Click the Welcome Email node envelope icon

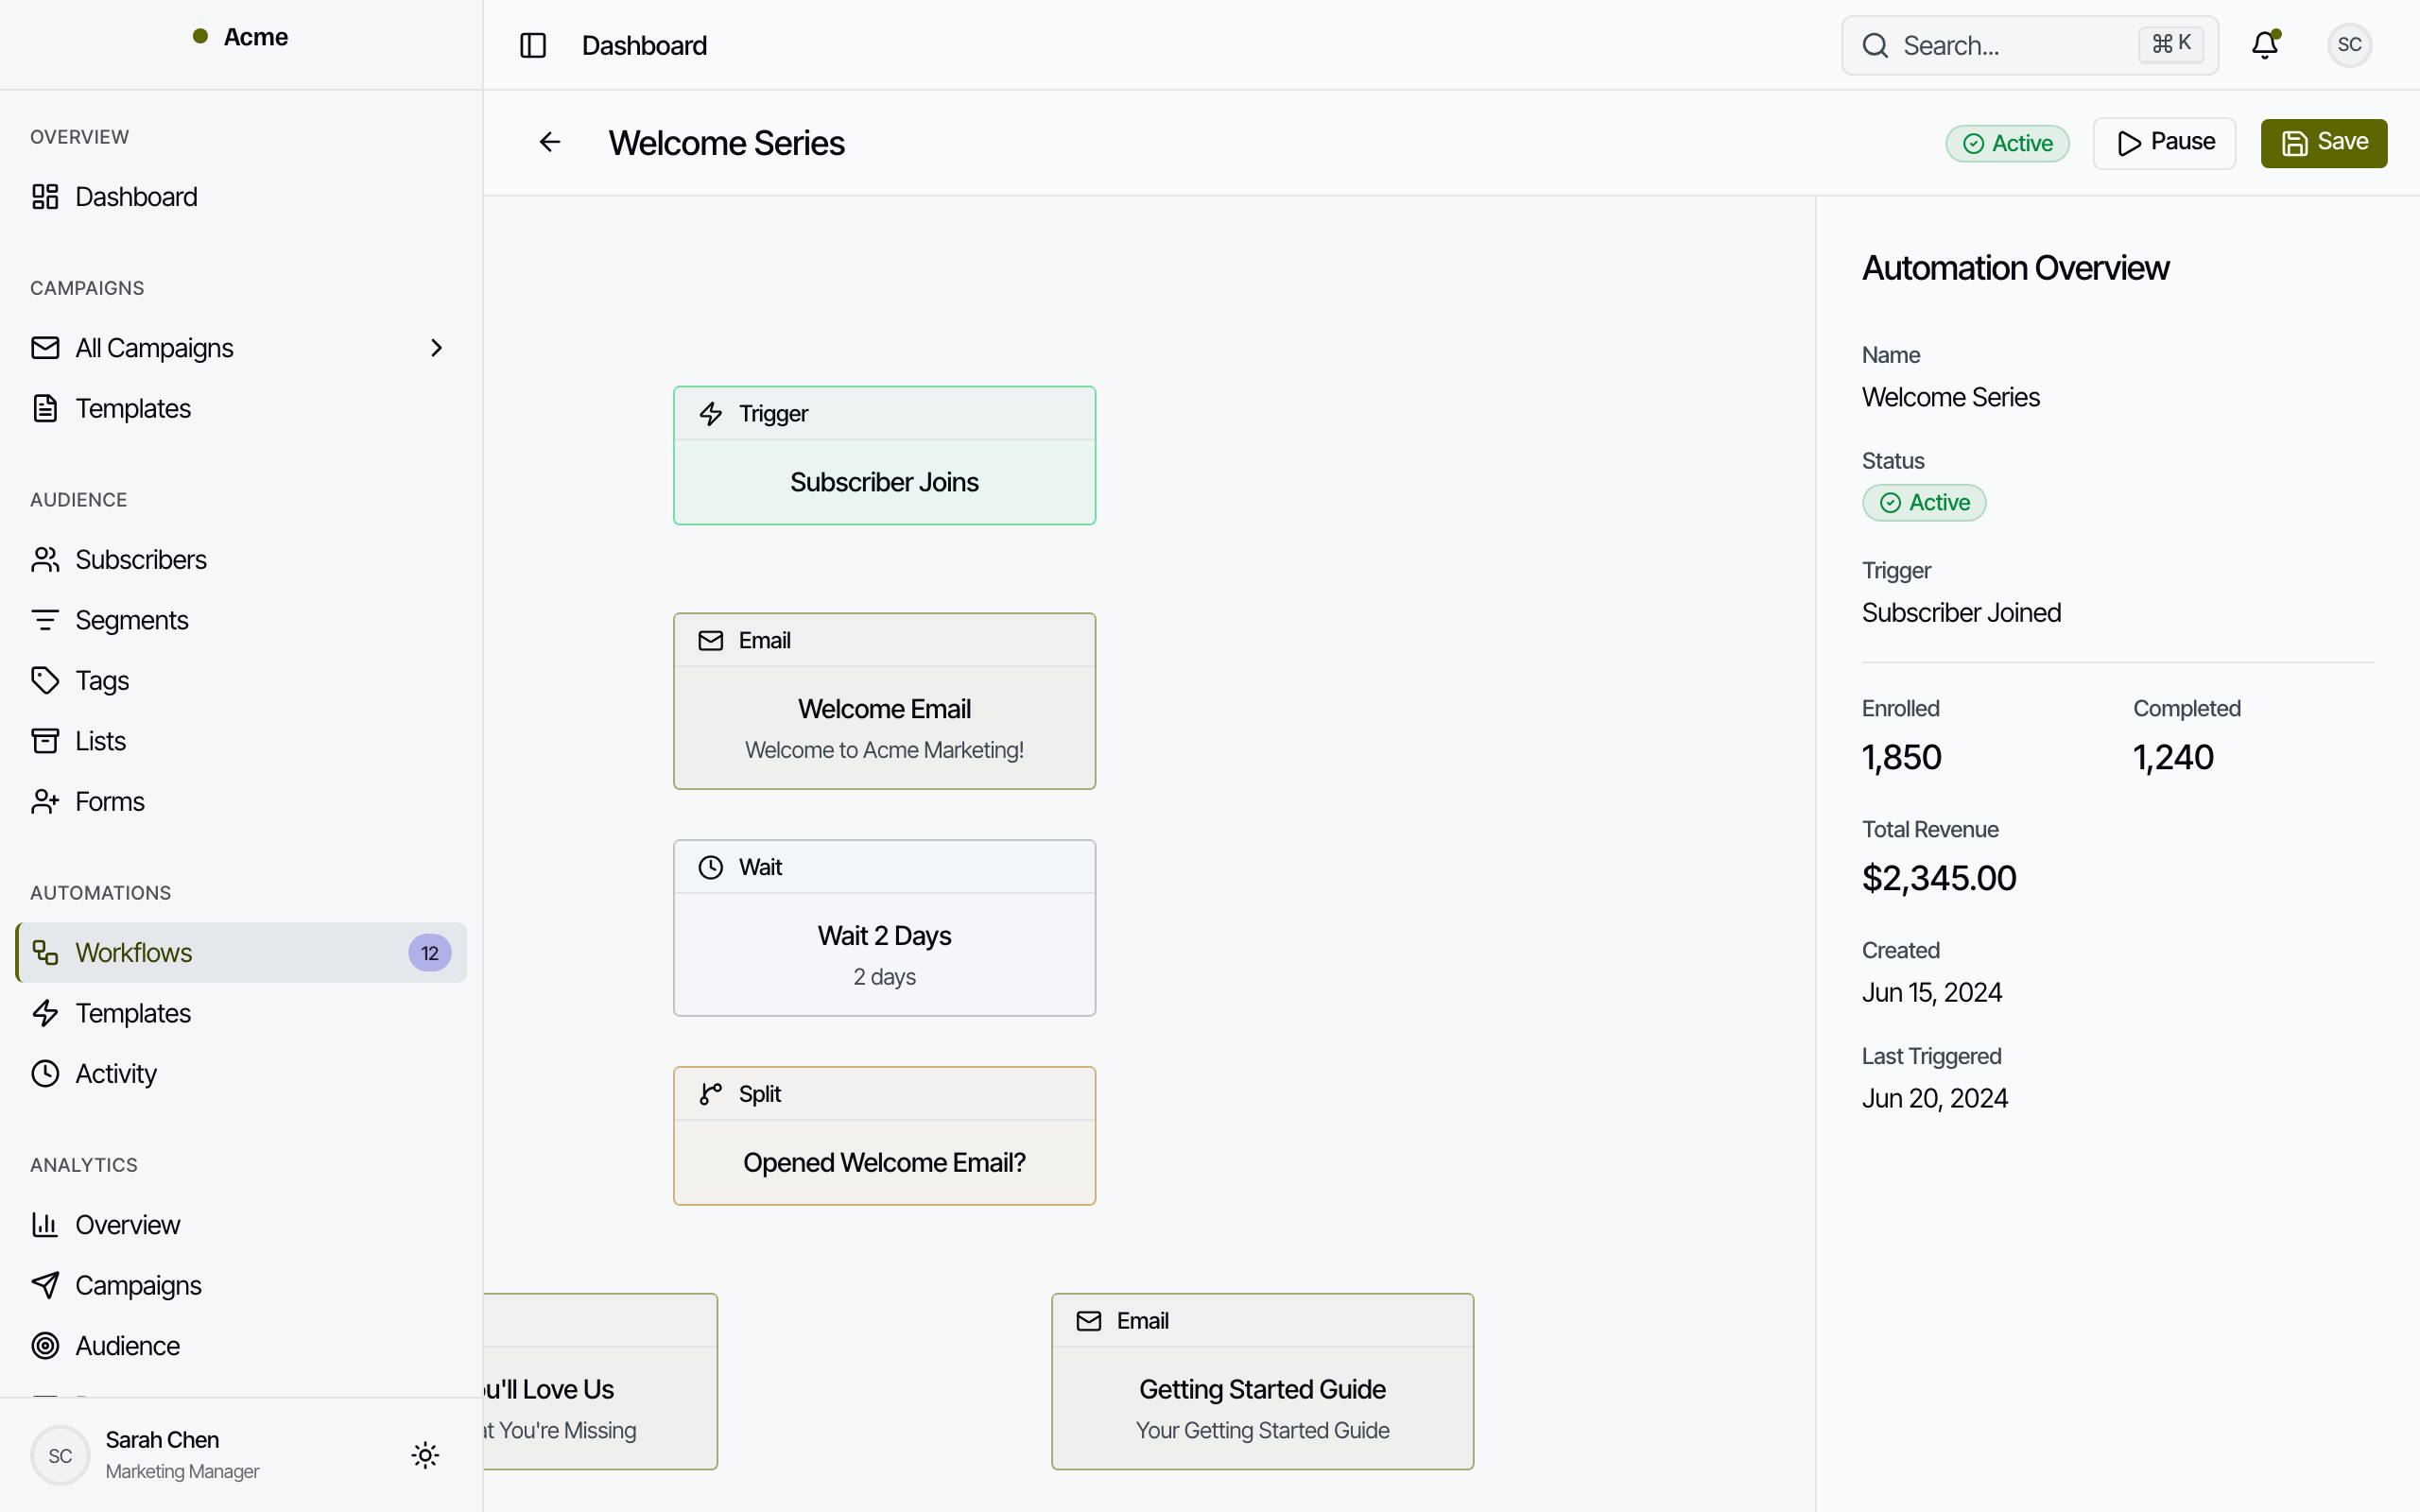[711, 641]
